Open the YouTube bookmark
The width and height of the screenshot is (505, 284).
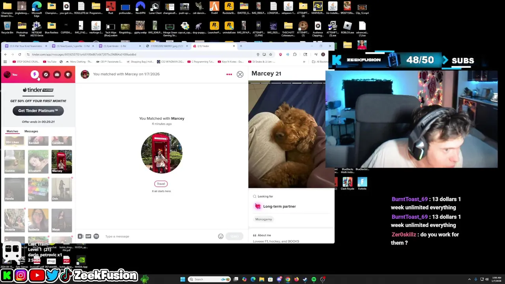[50, 62]
